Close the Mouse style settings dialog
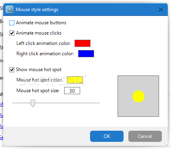The width and height of the screenshot is (171, 149). (161, 10)
